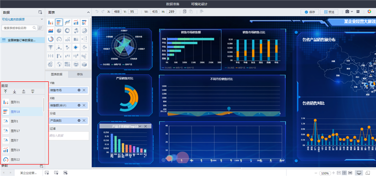
Task: Click add data source icon beside 数据
Action: coord(40,12)
